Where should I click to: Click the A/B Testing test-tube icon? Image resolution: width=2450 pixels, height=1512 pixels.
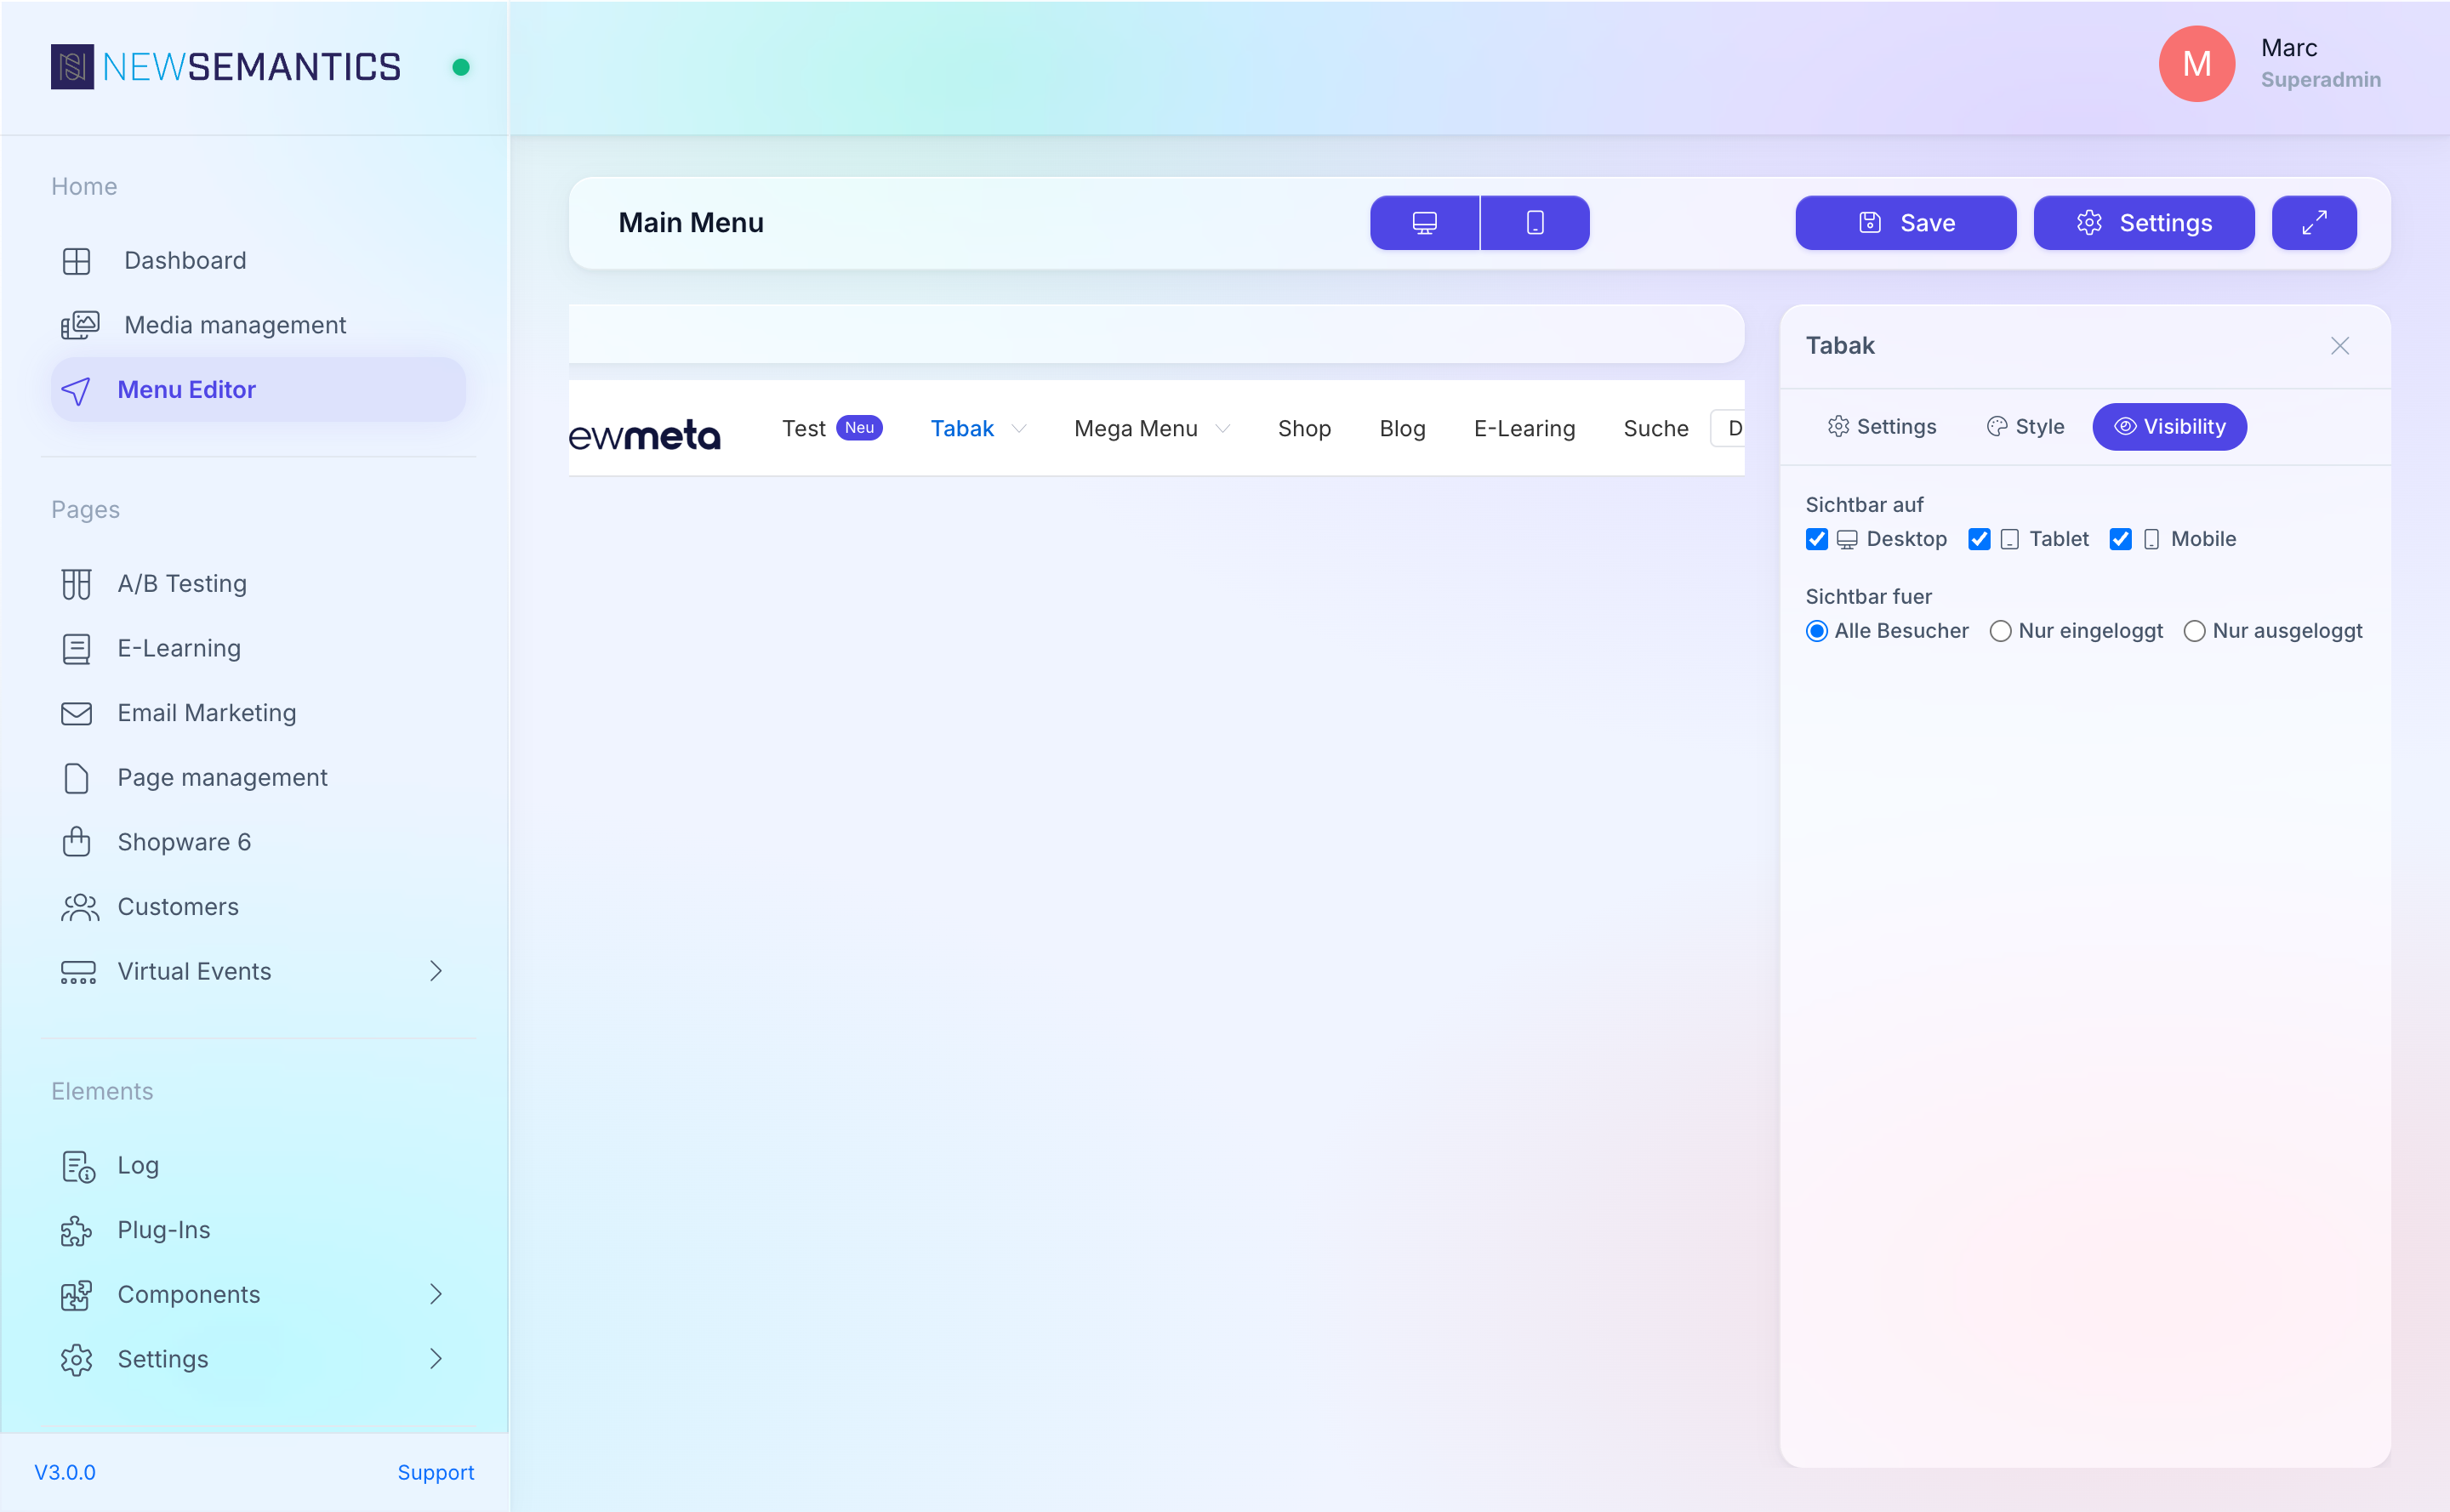pos(76,584)
